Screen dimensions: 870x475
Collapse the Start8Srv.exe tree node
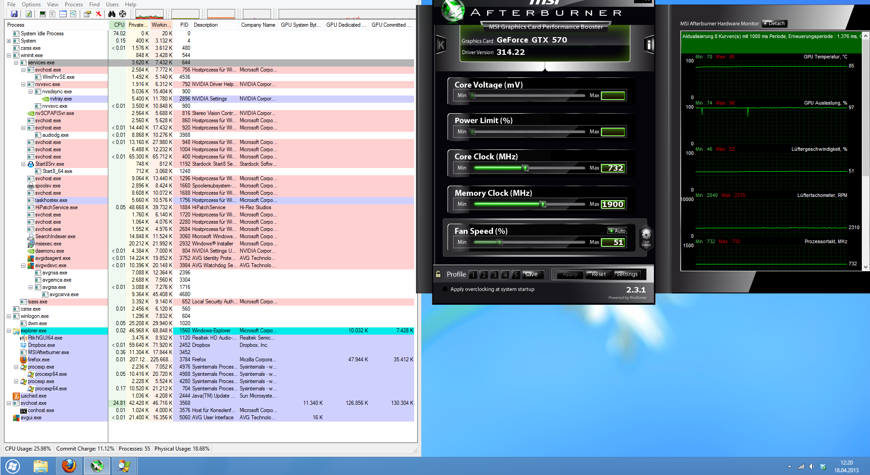tap(23, 164)
